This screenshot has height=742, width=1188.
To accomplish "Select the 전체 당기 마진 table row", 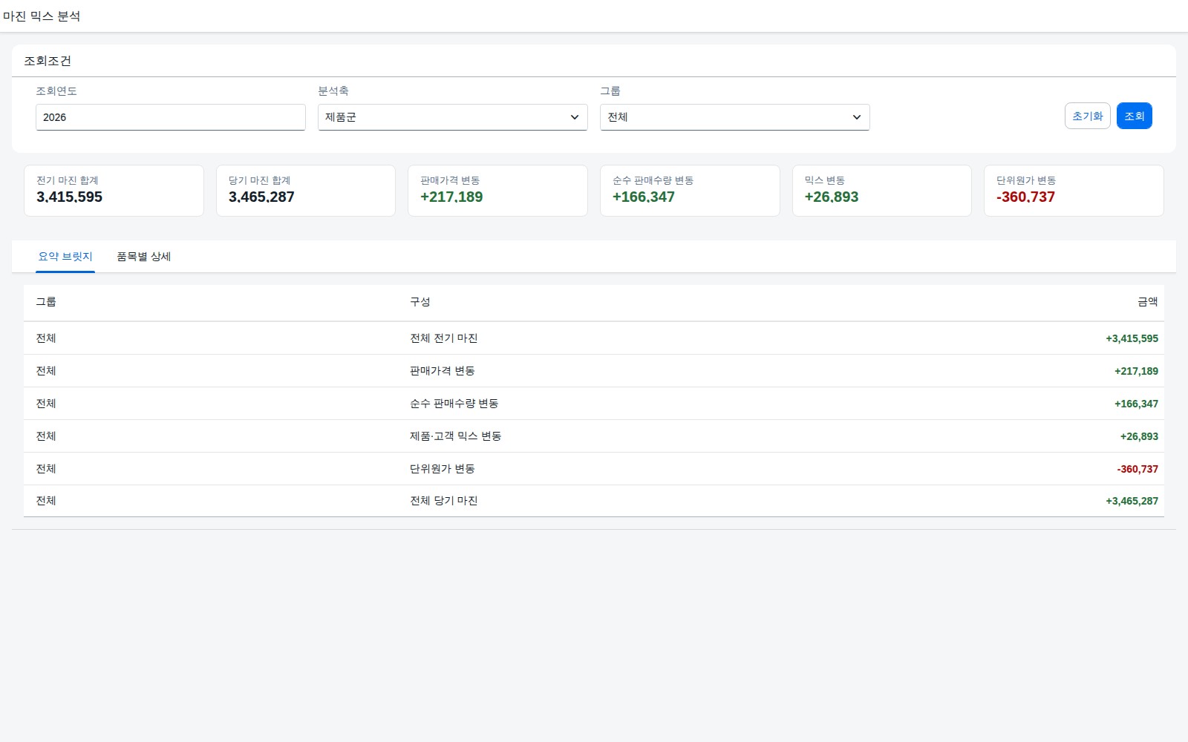I will point(594,501).
